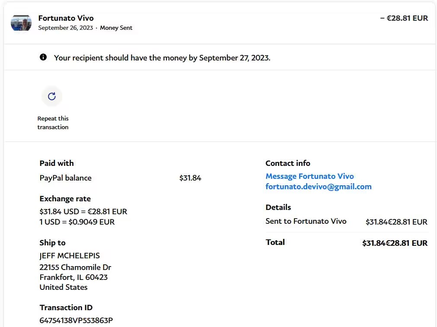Click the 'Frankfort, IL 60423' address line
Image resolution: width=437 pixels, height=327 pixels.
click(x=73, y=277)
